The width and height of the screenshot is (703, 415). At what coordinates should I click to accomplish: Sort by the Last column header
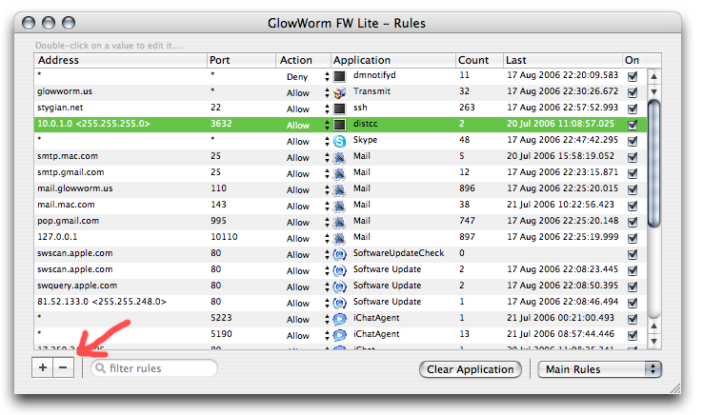[563, 60]
